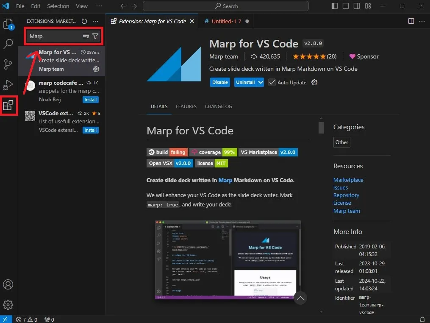Viewport: 430px width, 323px height.
Task: Toggle primary side bar layout icon
Action: click(335, 6)
